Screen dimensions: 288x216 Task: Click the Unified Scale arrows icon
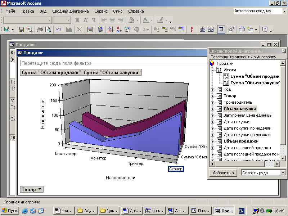coord(211,30)
